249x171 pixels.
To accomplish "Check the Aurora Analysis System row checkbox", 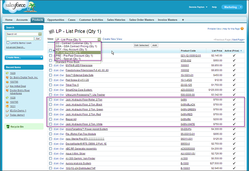I will click(x=50, y=163).
